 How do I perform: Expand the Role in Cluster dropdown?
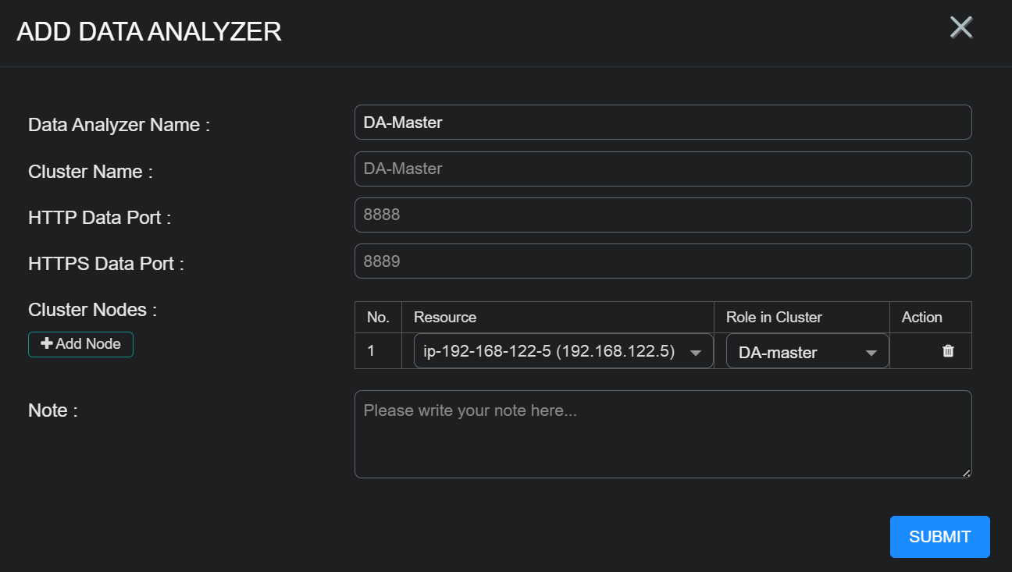pos(807,352)
